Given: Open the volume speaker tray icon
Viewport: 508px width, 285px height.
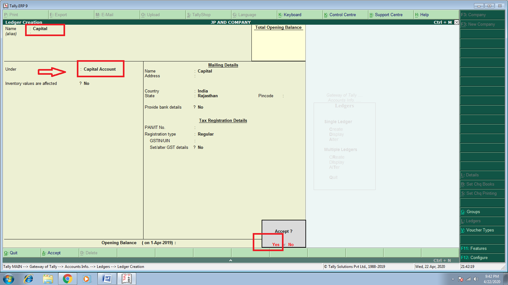Looking at the screenshot, I should point(476,279).
